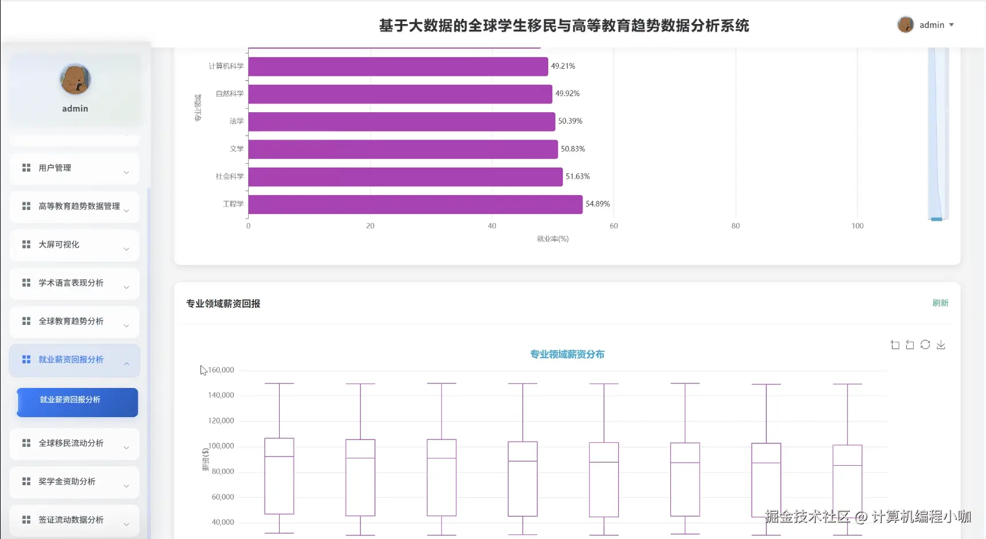Click the grid icon beside 签证流动数据分析
The image size is (986, 539).
[x=26, y=520]
